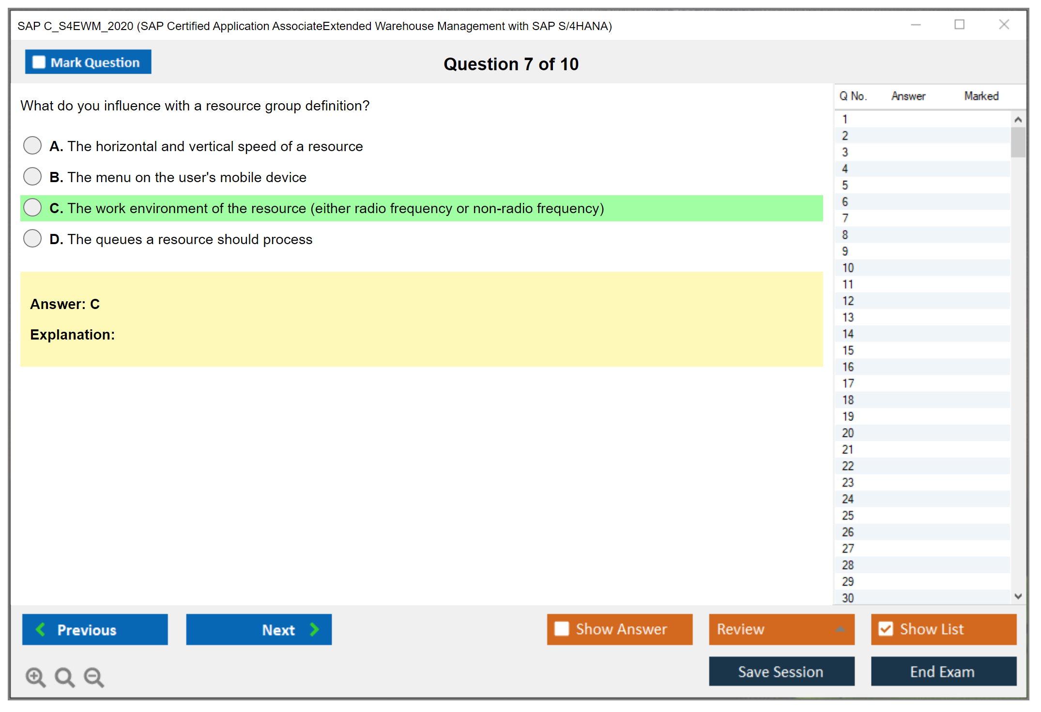Viewport: 1041px width, 712px height.
Task: Select question 7 in the list
Action: 845,218
